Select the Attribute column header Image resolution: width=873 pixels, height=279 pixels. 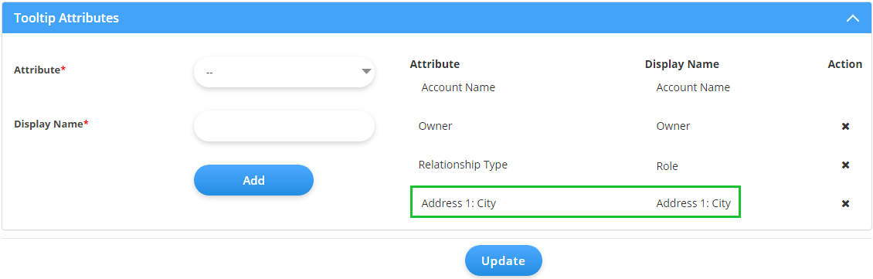435,64
